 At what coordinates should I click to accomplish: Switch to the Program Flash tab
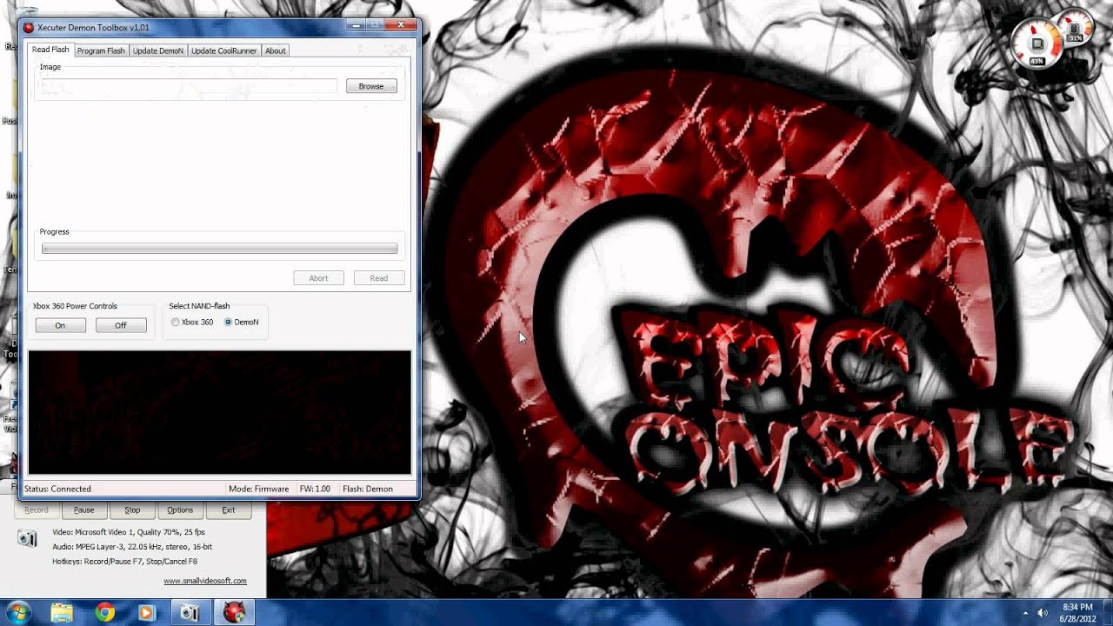[x=101, y=50]
